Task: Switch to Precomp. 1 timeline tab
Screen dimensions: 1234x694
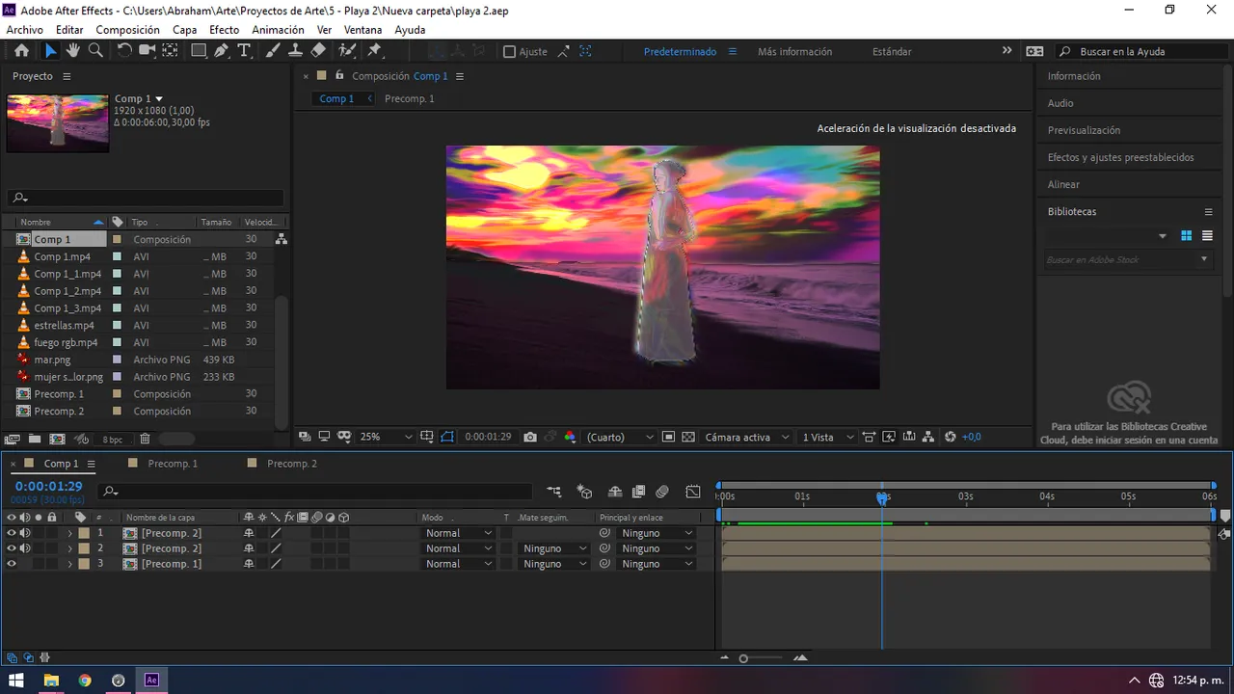Action: (173, 464)
